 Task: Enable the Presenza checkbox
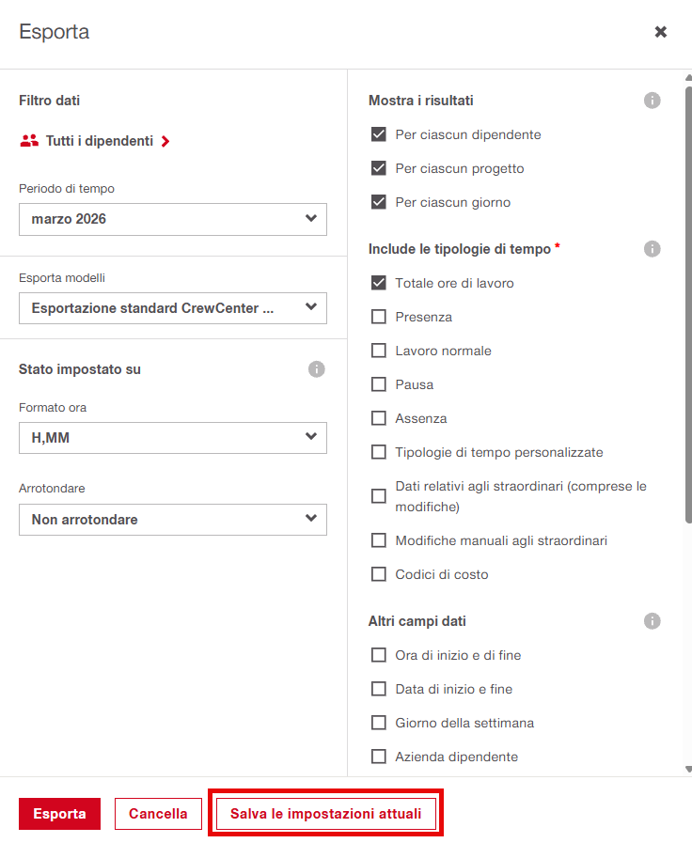pos(379,317)
